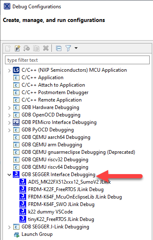Expand the GDB Hardware Debugging node

point(10,108)
